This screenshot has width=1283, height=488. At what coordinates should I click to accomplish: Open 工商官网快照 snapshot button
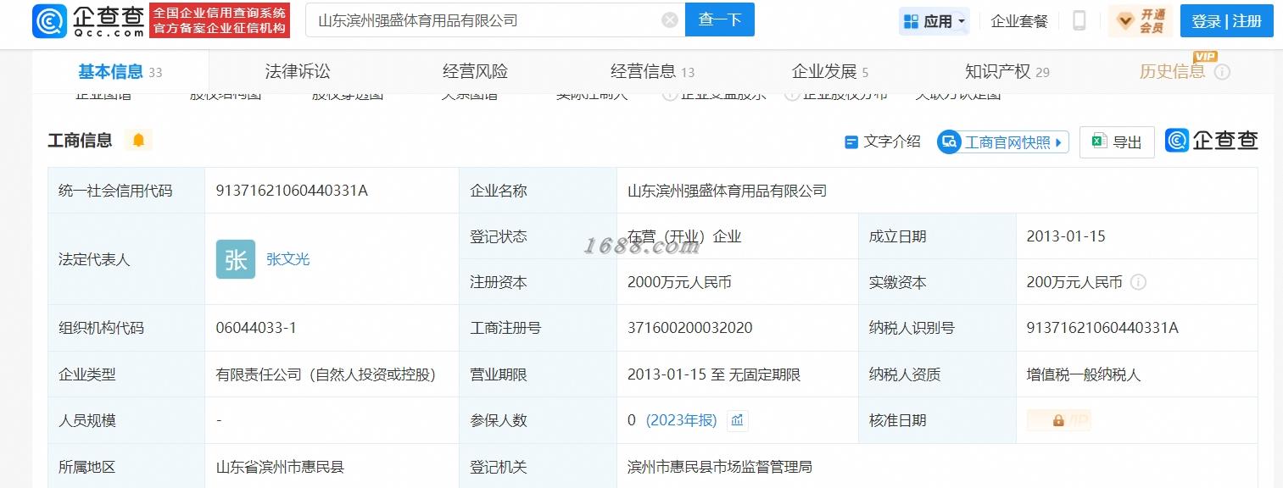(1003, 141)
